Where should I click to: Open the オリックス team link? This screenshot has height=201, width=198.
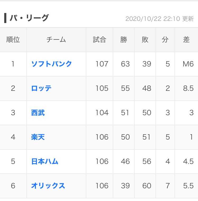pyautogui.click(x=48, y=186)
